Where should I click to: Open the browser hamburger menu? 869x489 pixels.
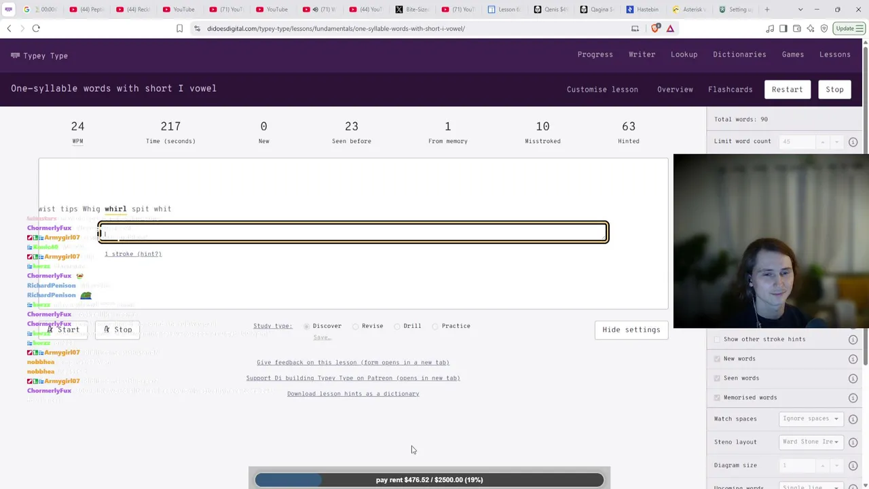click(x=861, y=29)
